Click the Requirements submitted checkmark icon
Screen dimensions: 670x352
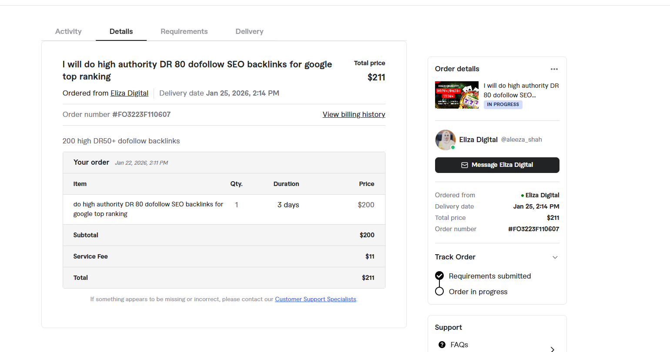439,276
